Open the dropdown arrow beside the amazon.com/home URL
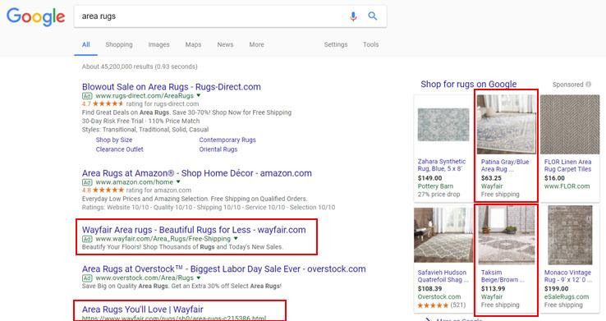This screenshot has width=606, height=321. (x=178, y=182)
